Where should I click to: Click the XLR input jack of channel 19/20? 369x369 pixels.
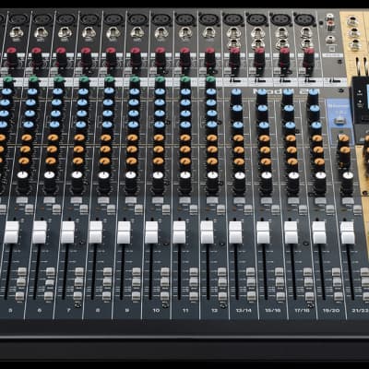pyautogui.click(x=304, y=19)
